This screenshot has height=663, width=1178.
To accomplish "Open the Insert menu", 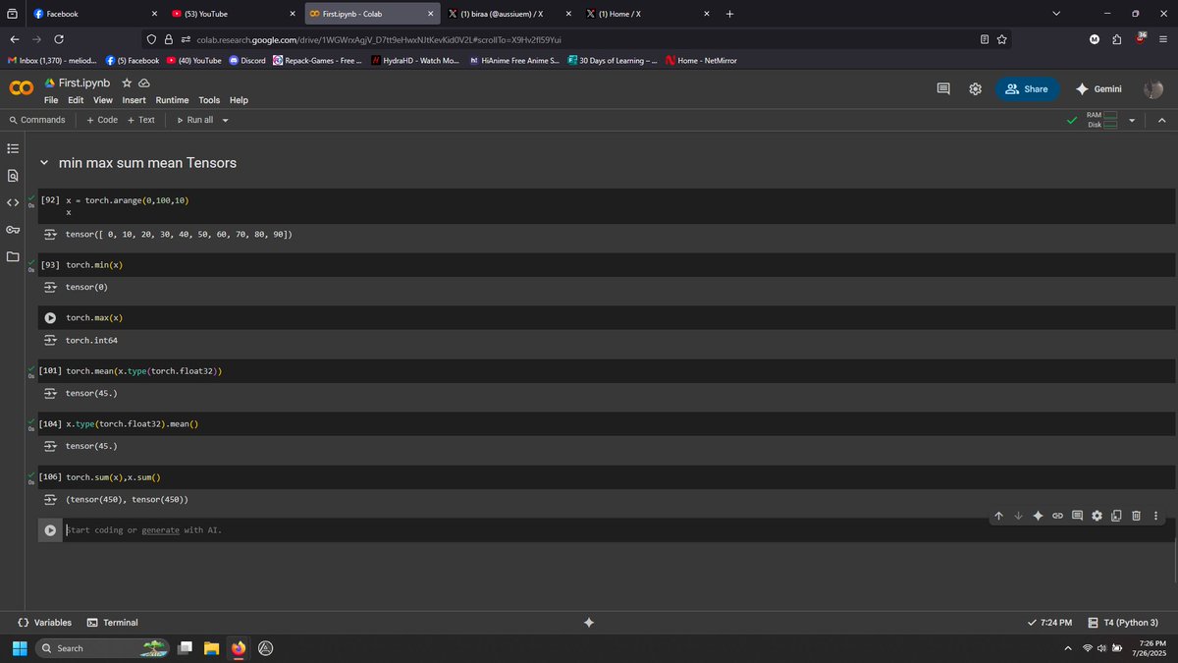I will pyautogui.click(x=134, y=100).
